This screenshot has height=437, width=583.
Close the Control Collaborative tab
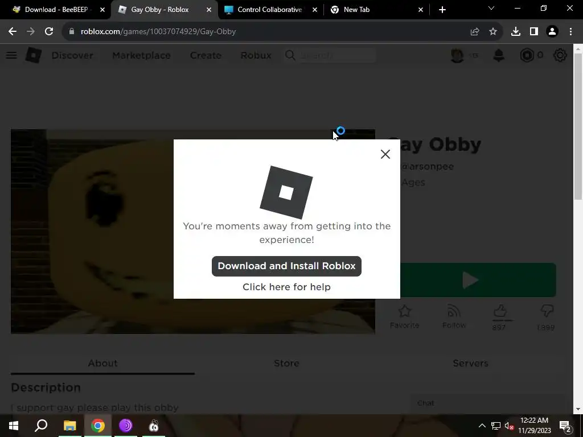(x=315, y=10)
